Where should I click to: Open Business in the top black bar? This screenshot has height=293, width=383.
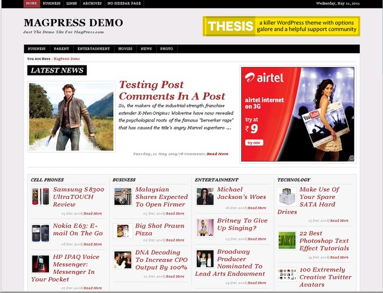51,4
